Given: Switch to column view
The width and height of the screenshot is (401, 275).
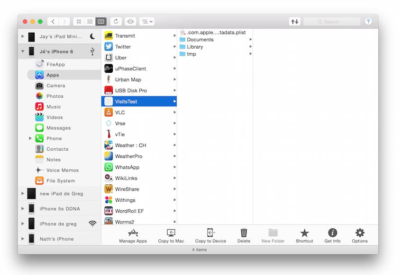Looking at the screenshot, I should click(101, 22).
